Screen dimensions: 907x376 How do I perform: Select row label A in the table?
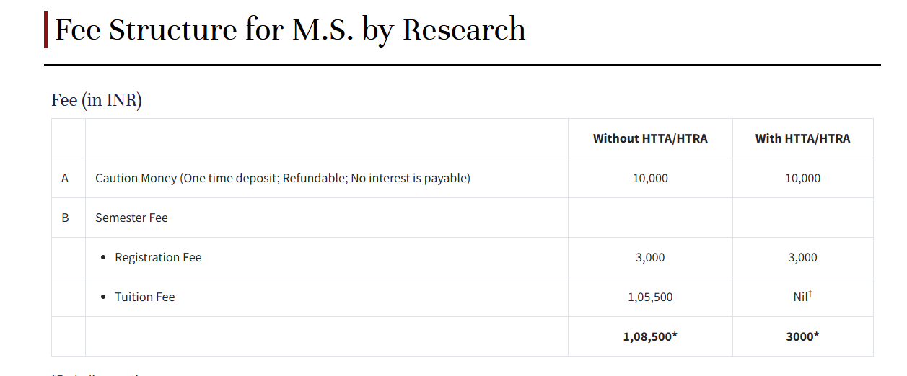click(65, 178)
